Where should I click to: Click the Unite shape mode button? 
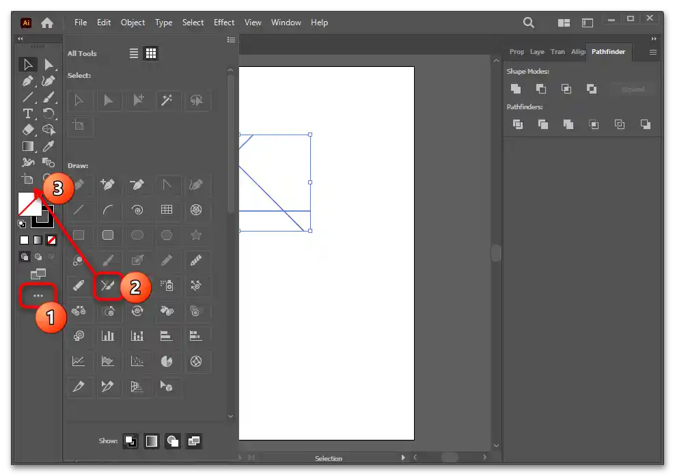[516, 89]
